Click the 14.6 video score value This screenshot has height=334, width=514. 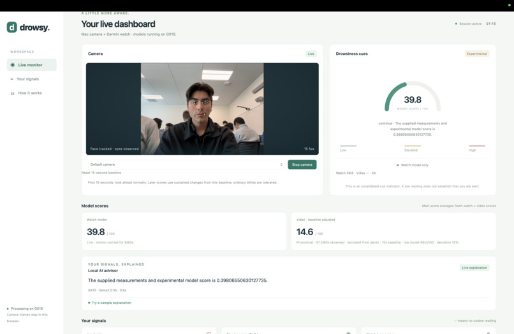[305, 232]
